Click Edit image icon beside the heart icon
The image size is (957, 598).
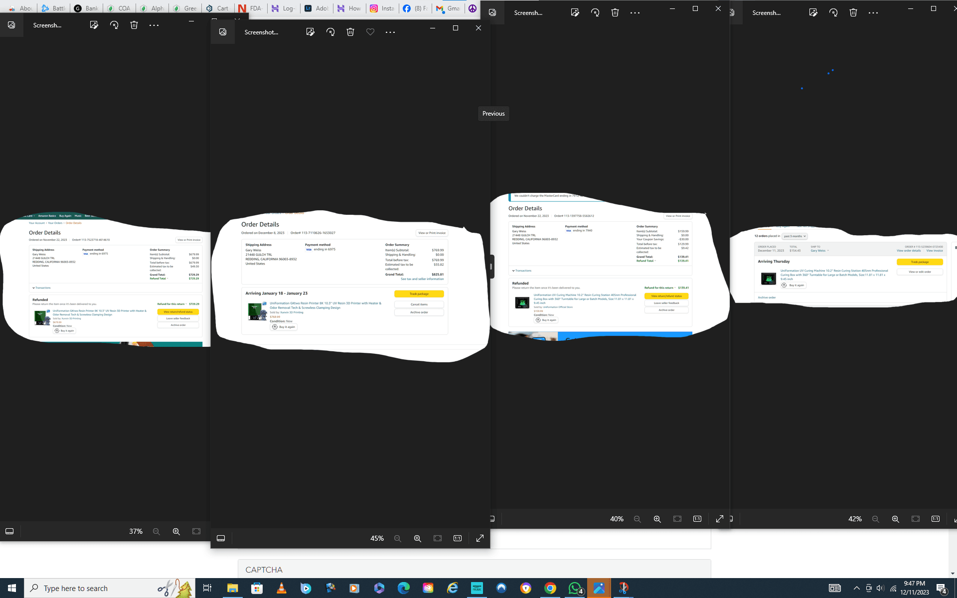coord(310,32)
